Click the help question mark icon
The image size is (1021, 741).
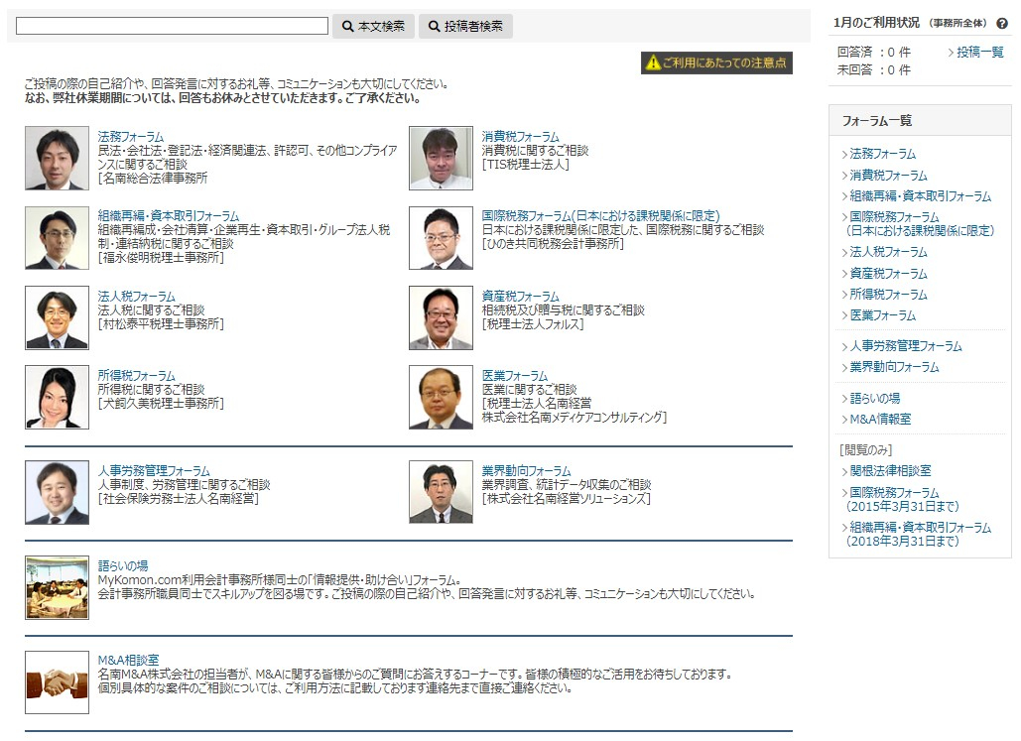coord(1002,23)
